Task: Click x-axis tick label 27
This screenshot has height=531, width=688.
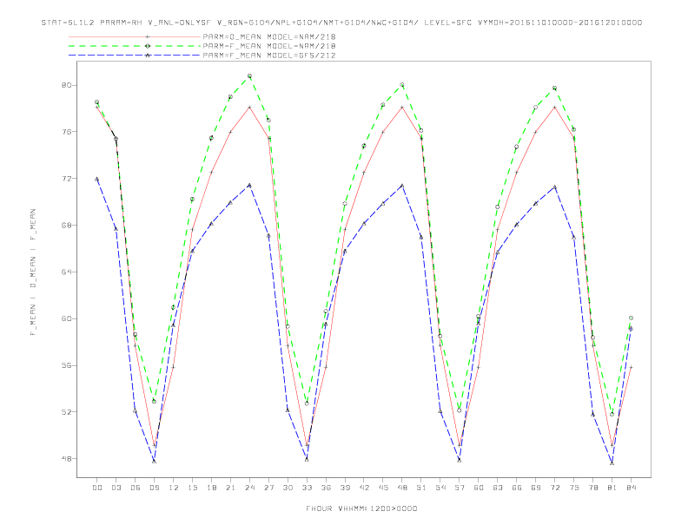Action: click(x=268, y=488)
